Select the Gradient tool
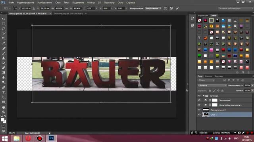This screenshot has height=142, width=254. [4, 73]
